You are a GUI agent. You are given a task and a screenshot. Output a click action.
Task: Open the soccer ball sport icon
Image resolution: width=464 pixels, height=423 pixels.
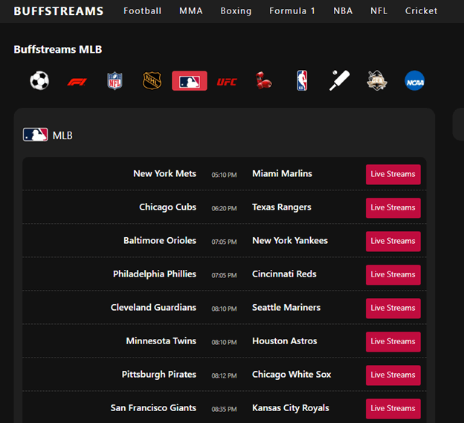click(x=39, y=80)
